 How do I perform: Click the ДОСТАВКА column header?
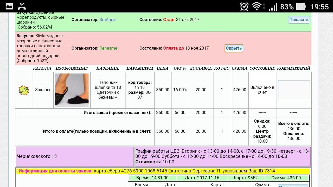click(x=201, y=68)
